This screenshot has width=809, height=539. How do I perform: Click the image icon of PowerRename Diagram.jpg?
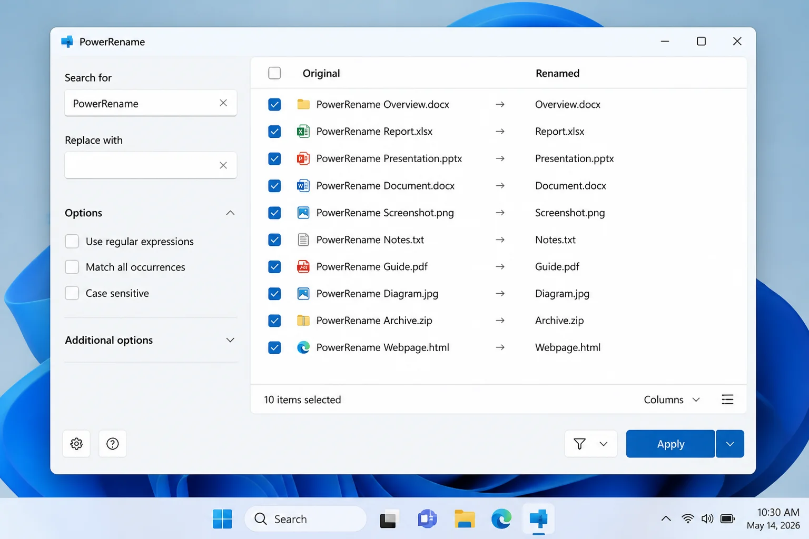pyautogui.click(x=303, y=293)
